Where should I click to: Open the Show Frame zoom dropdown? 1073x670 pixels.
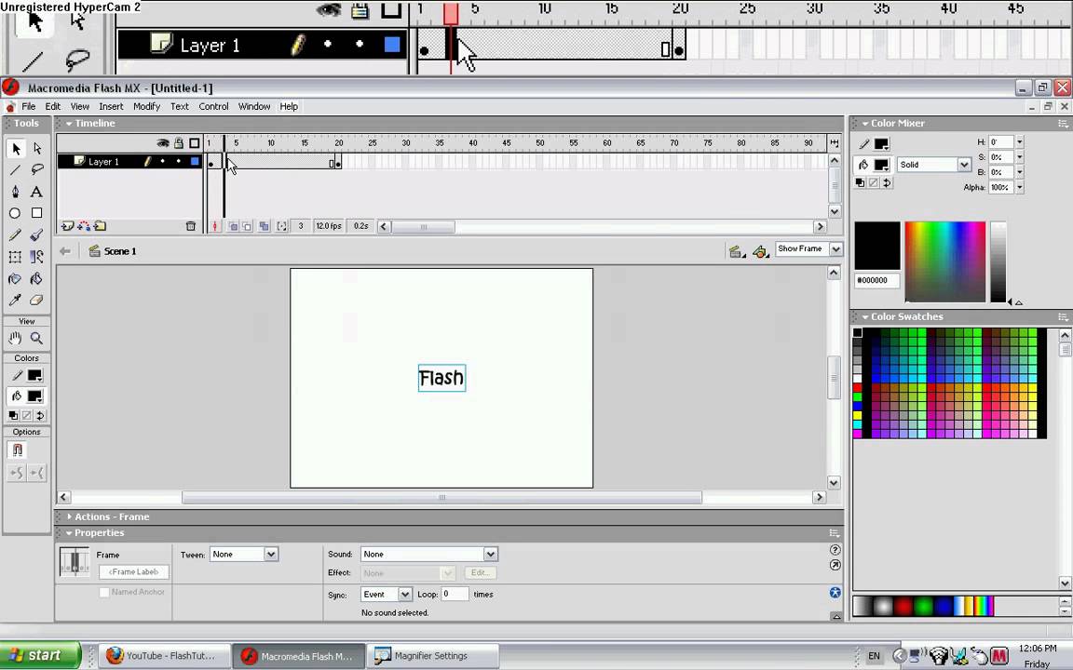835,248
